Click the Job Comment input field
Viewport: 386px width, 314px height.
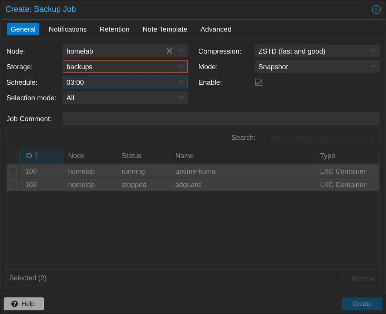coord(221,118)
